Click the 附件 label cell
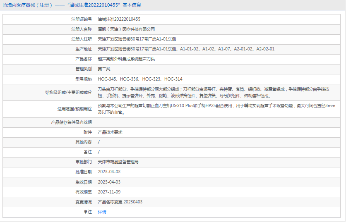346x222 pixels. point(49,132)
